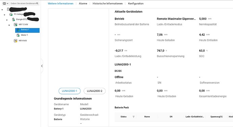
Task: Focus the device name search field
Action: pos(23,3)
